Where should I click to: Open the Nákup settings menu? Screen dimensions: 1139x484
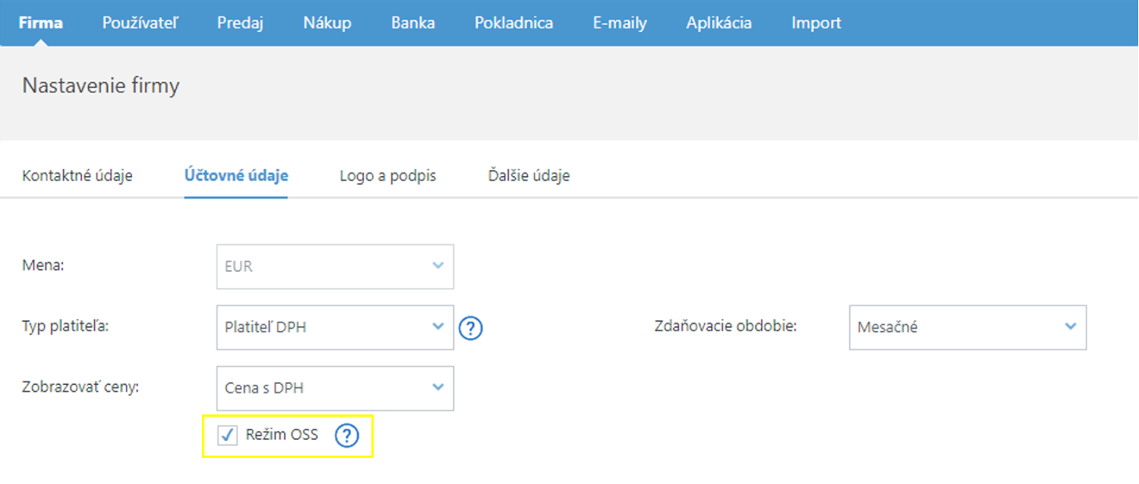click(x=327, y=23)
